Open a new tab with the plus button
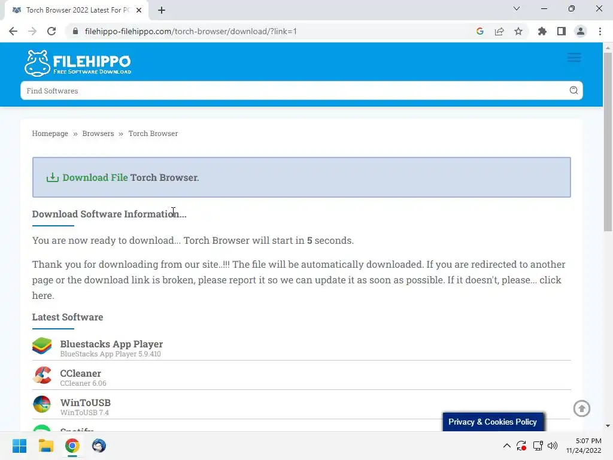The height and width of the screenshot is (460, 613). [162, 10]
